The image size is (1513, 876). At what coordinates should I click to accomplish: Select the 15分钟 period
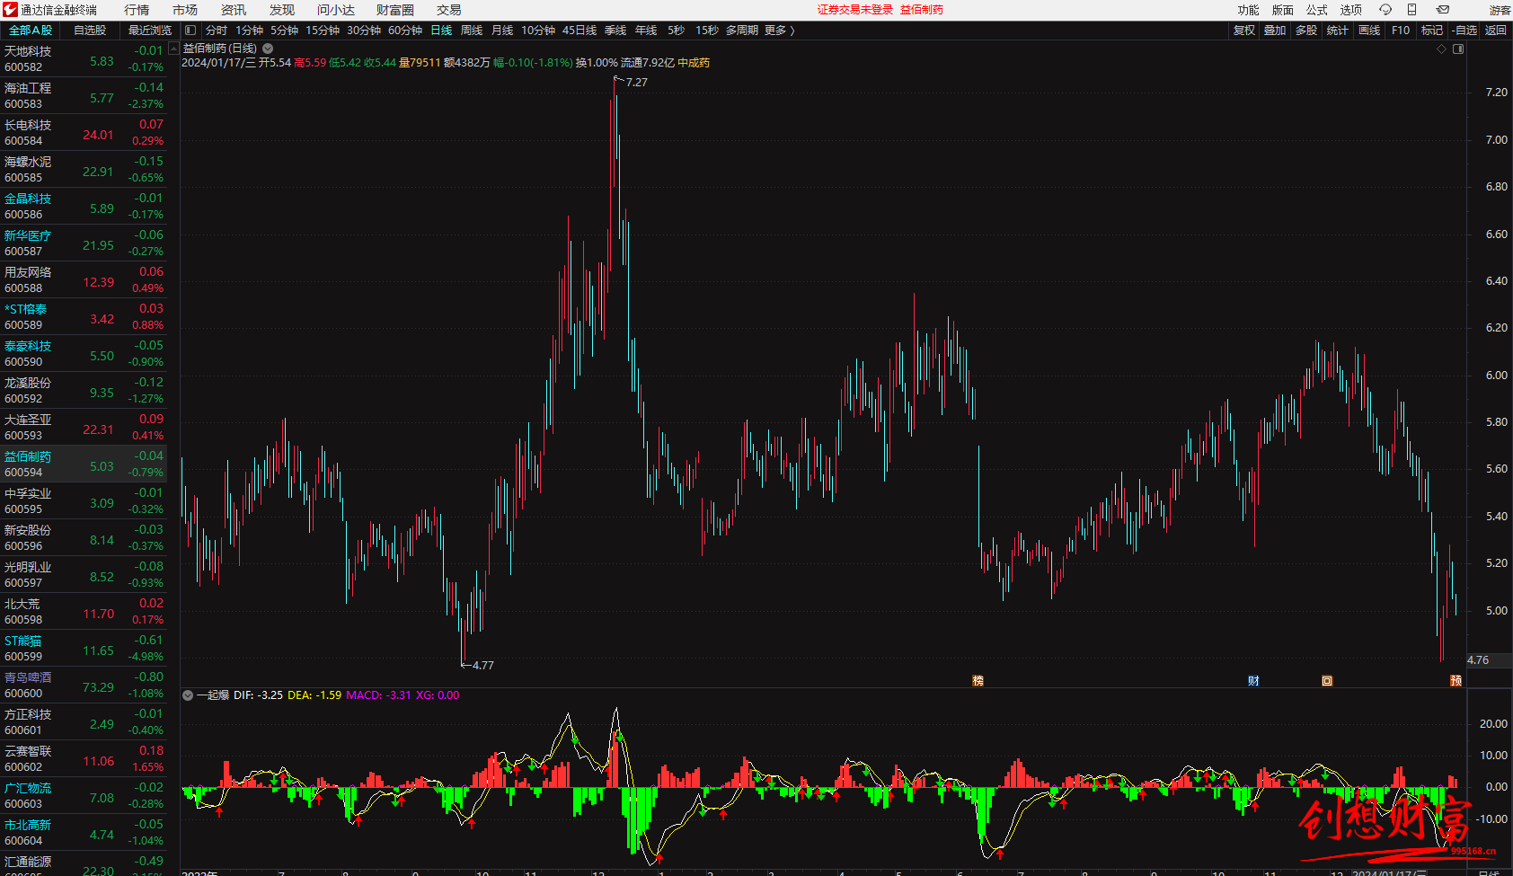(x=323, y=31)
